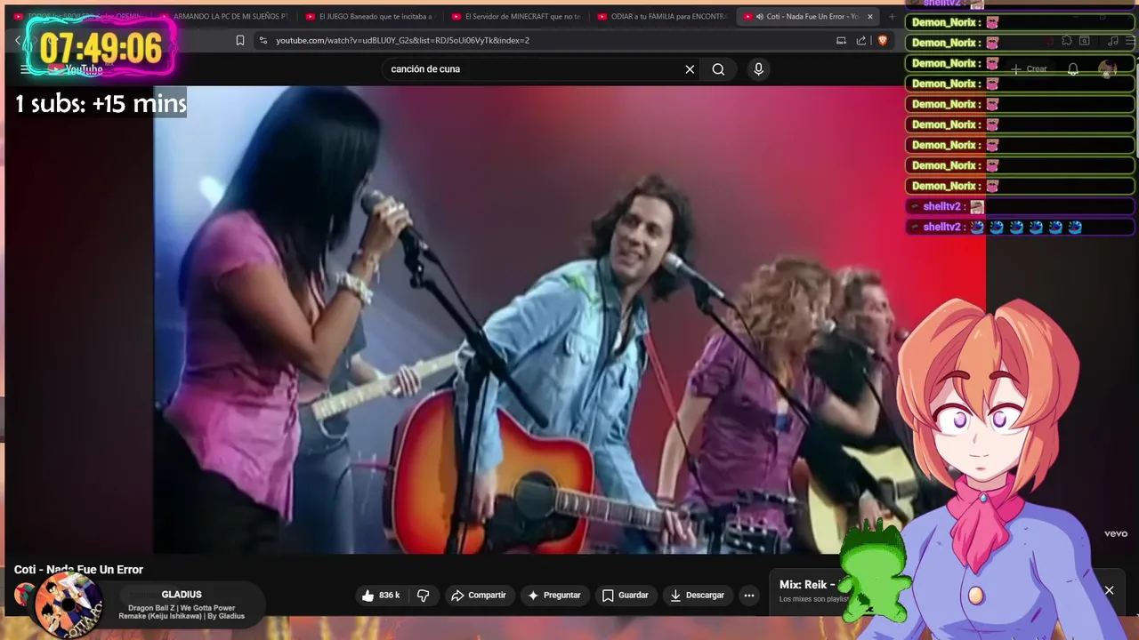Close the Coti - Nada Fue Un Error tab
Screen dimensions: 1139x640
pyautogui.click(x=870, y=16)
